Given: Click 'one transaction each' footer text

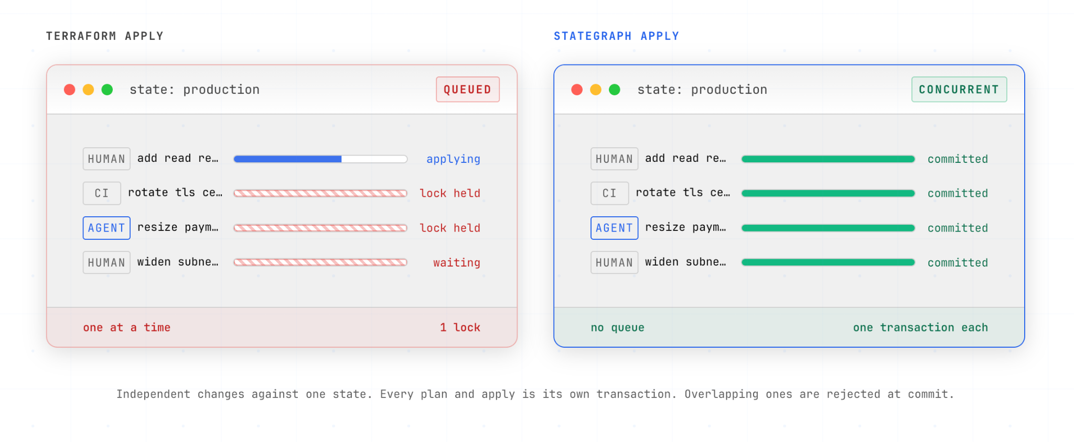Looking at the screenshot, I should (920, 327).
